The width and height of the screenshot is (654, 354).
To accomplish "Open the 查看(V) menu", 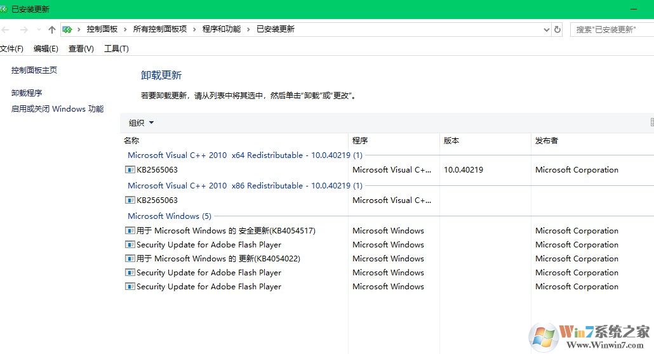I will click(81, 49).
